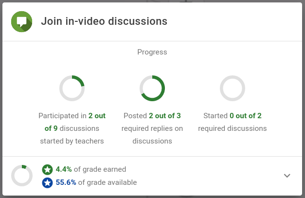The image size is (305, 198).
Task: Click the '4.4% of grade earned' text
Action: tap(91, 169)
